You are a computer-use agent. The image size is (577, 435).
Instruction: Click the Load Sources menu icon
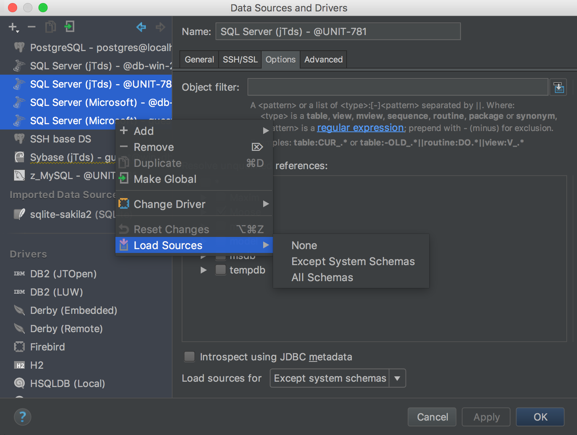click(124, 245)
